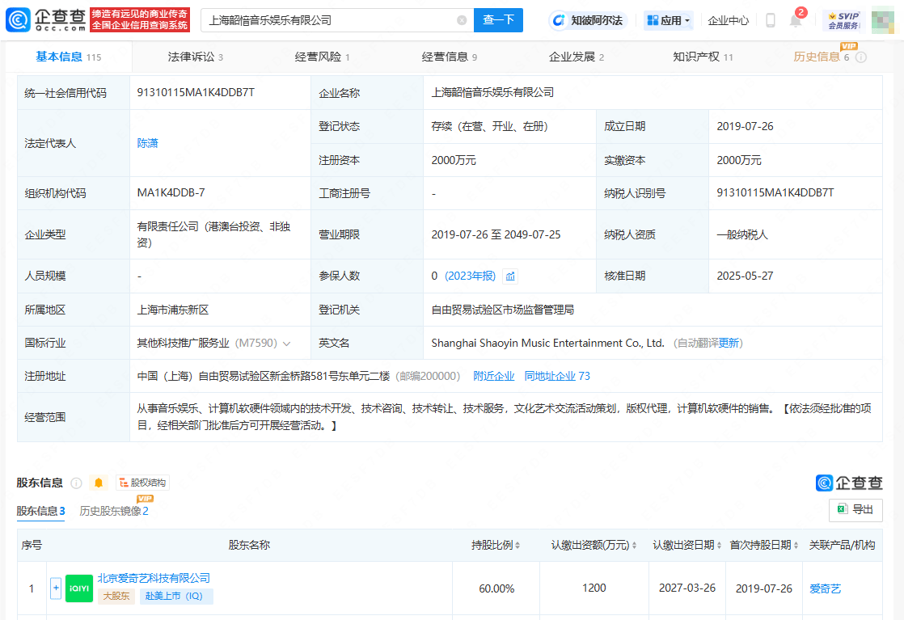Sort by shareholding ratio column
Viewport: 904px width, 620px height.
[496, 546]
